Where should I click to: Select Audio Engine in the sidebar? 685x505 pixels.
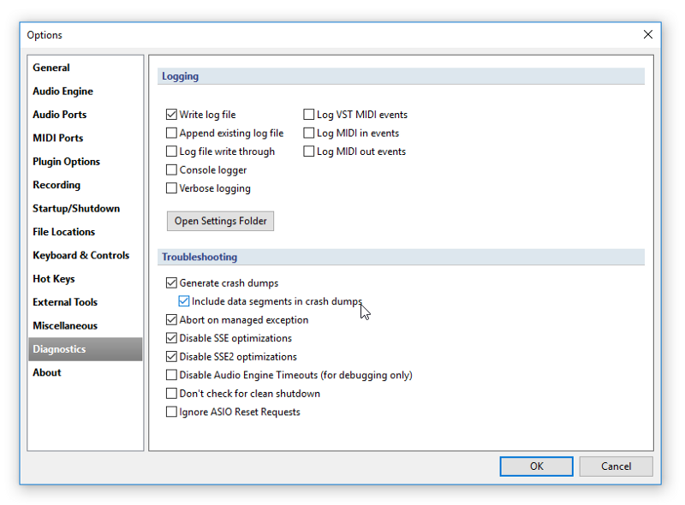click(x=85, y=92)
